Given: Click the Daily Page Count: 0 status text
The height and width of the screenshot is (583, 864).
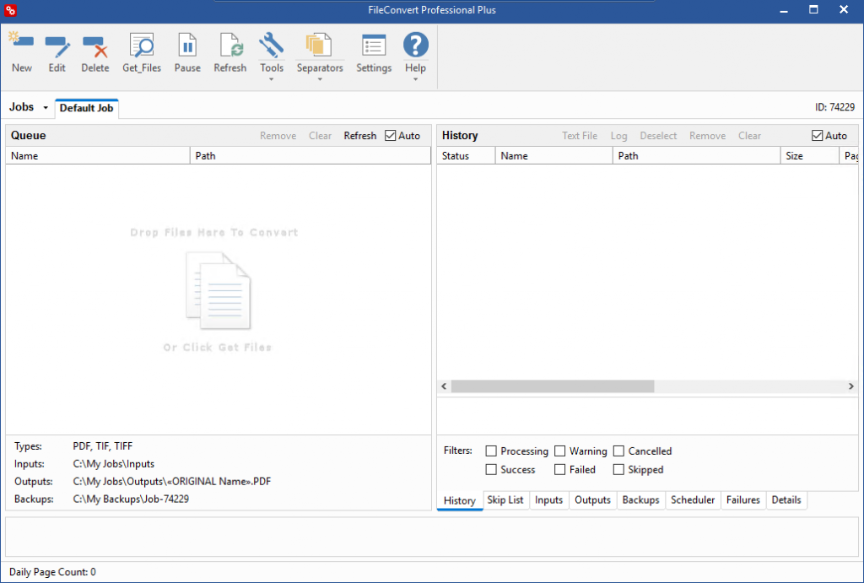Looking at the screenshot, I should pyautogui.click(x=52, y=572).
